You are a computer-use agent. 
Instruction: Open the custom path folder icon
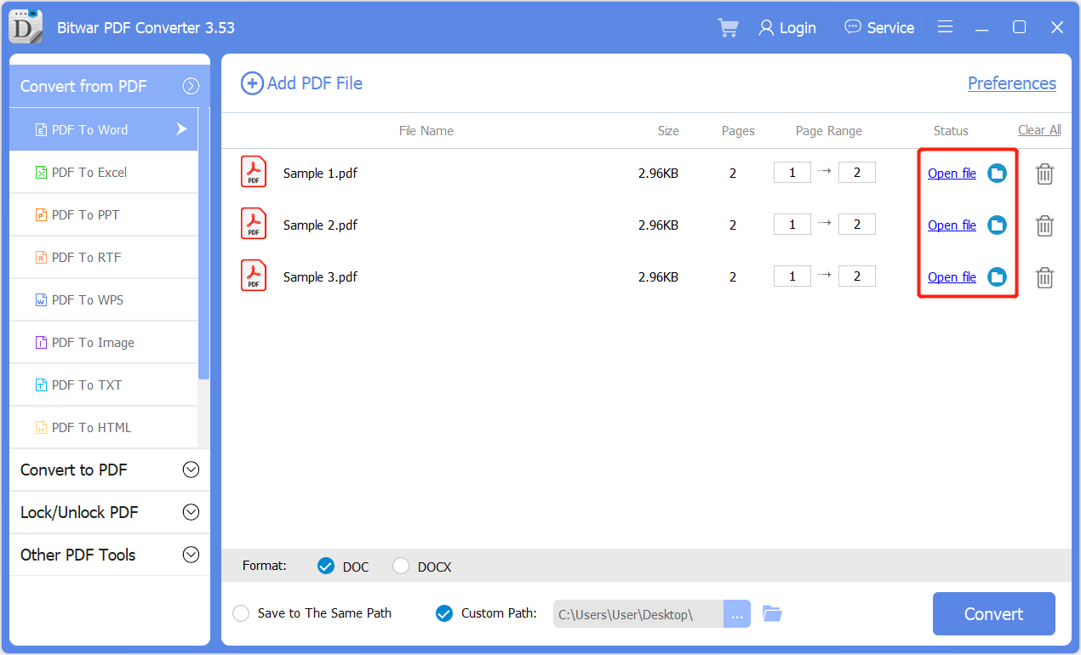(x=772, y=613)
